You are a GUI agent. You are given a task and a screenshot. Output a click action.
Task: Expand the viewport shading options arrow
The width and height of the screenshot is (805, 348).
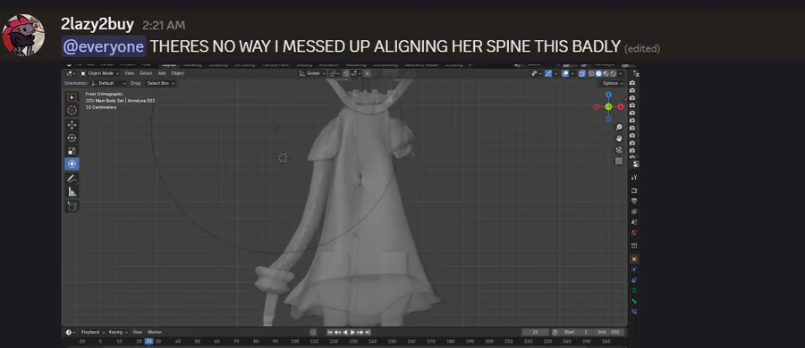[620, 73]
